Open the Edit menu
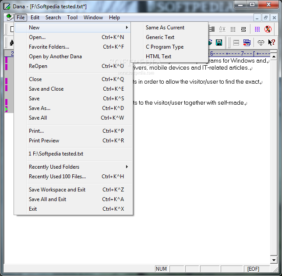Screen dimensions: 282x276 (x=35, y=18)
